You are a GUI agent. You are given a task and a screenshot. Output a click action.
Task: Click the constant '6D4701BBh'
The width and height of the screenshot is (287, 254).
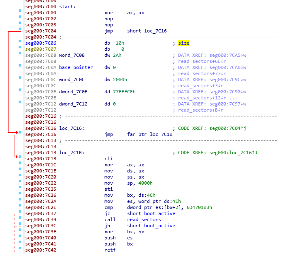point(199,208)
